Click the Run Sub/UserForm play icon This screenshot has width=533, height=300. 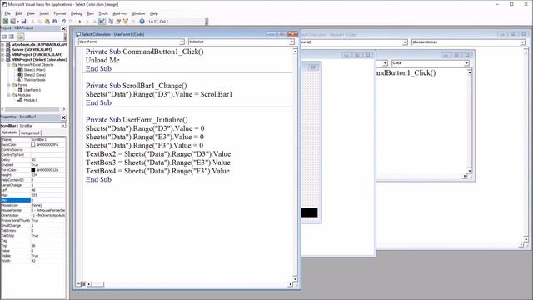click(x=80, y=22)
